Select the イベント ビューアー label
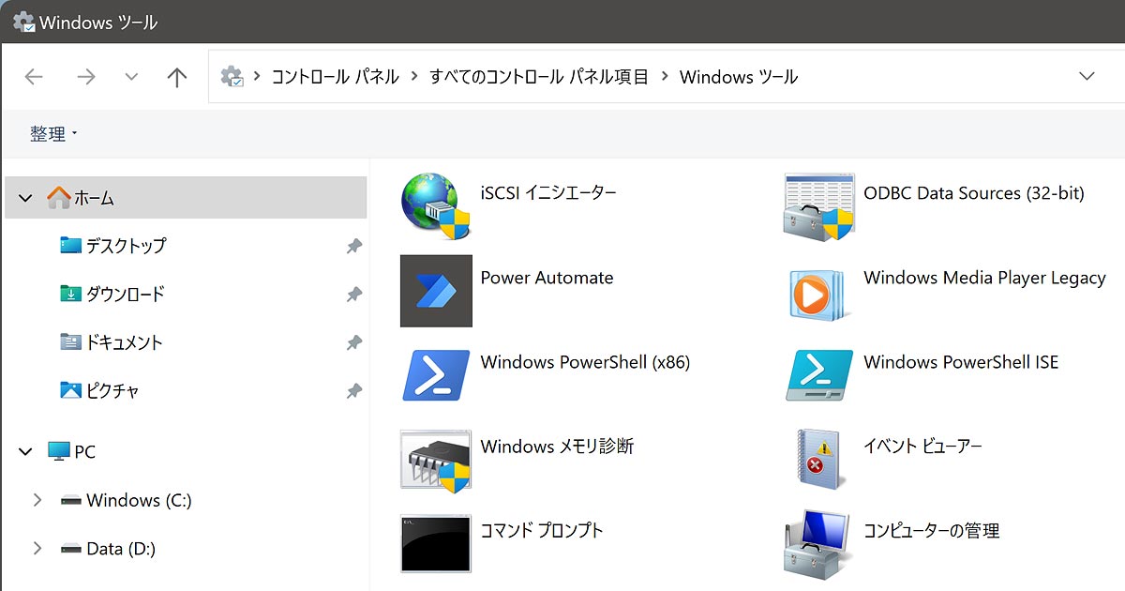 [x=922, y=447]
